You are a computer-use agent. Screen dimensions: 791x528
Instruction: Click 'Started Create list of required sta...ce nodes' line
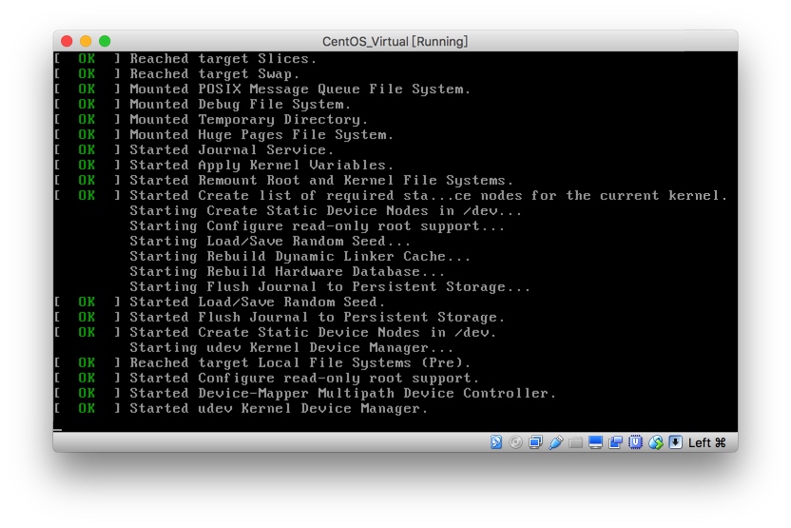pyautogui.click(x=428, y=195)
